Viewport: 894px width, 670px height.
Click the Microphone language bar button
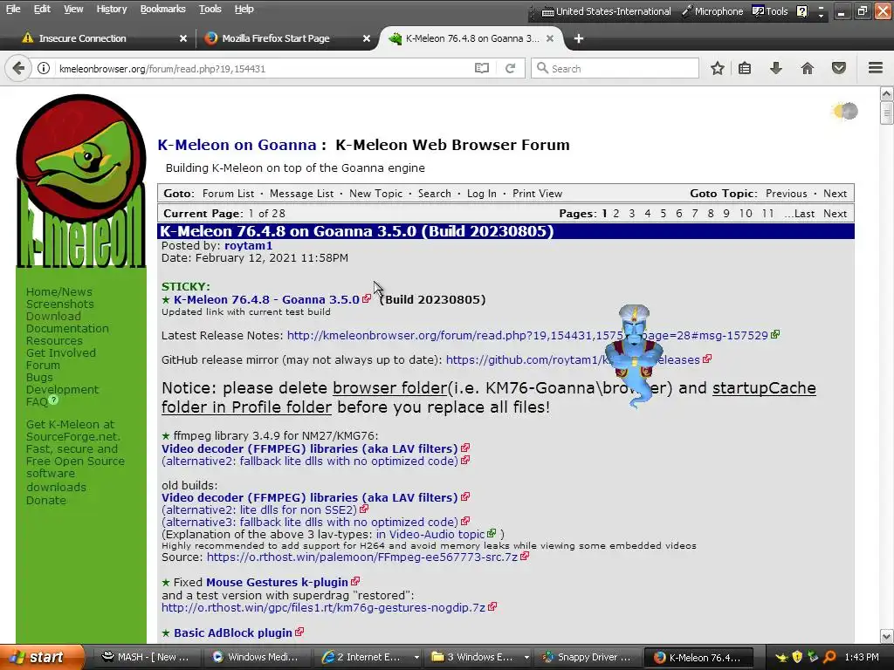[x=712, y=10]
